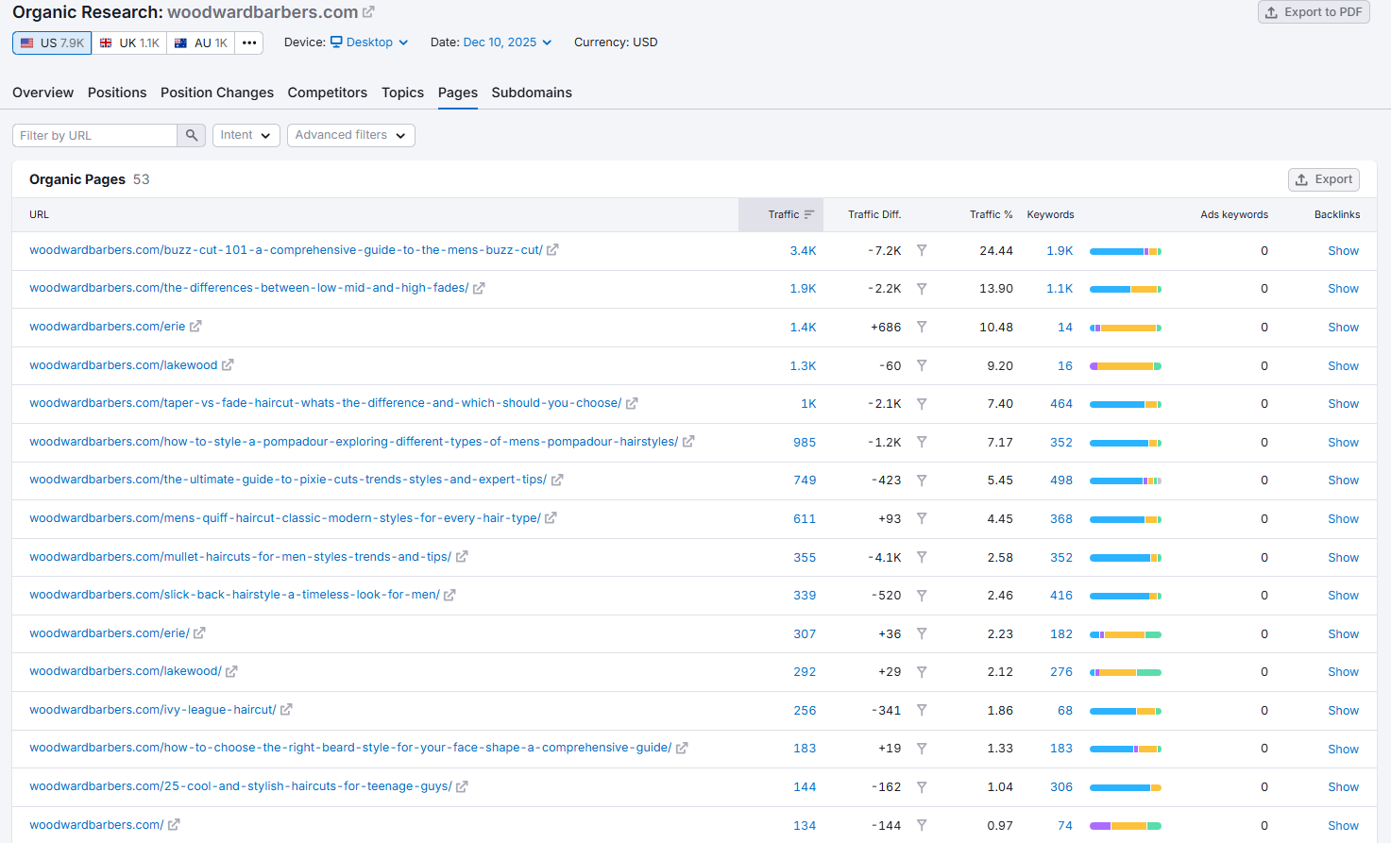Open woodwardbarbers.com via title external link icon

pyautogui.click(x=369, y=11)
